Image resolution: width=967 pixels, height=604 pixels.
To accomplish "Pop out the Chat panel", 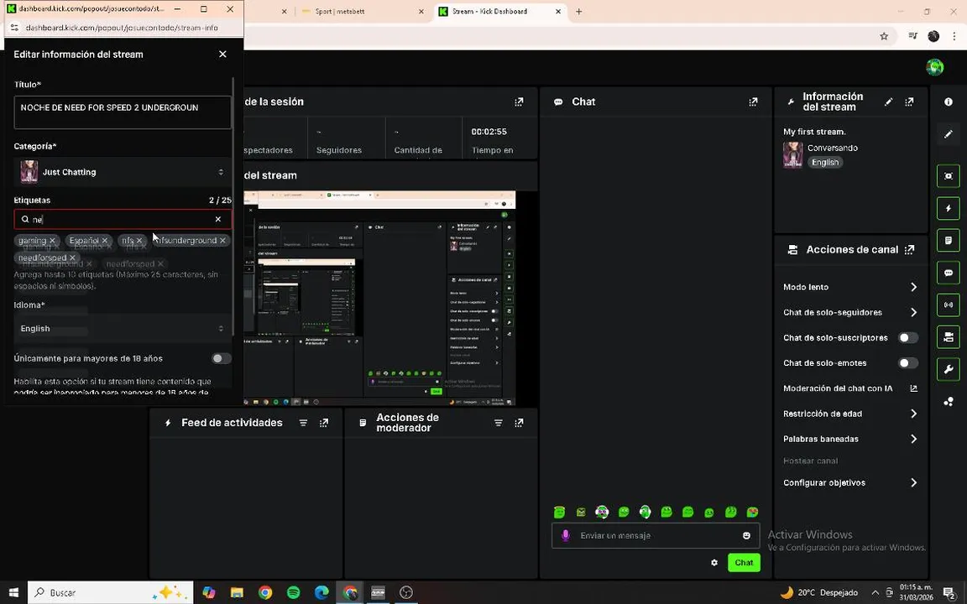I will pos(753,102).
